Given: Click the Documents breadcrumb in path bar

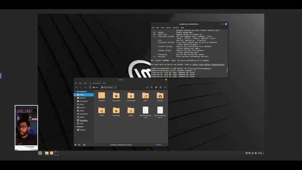Looking at the screenshot, I should [107, 87].
